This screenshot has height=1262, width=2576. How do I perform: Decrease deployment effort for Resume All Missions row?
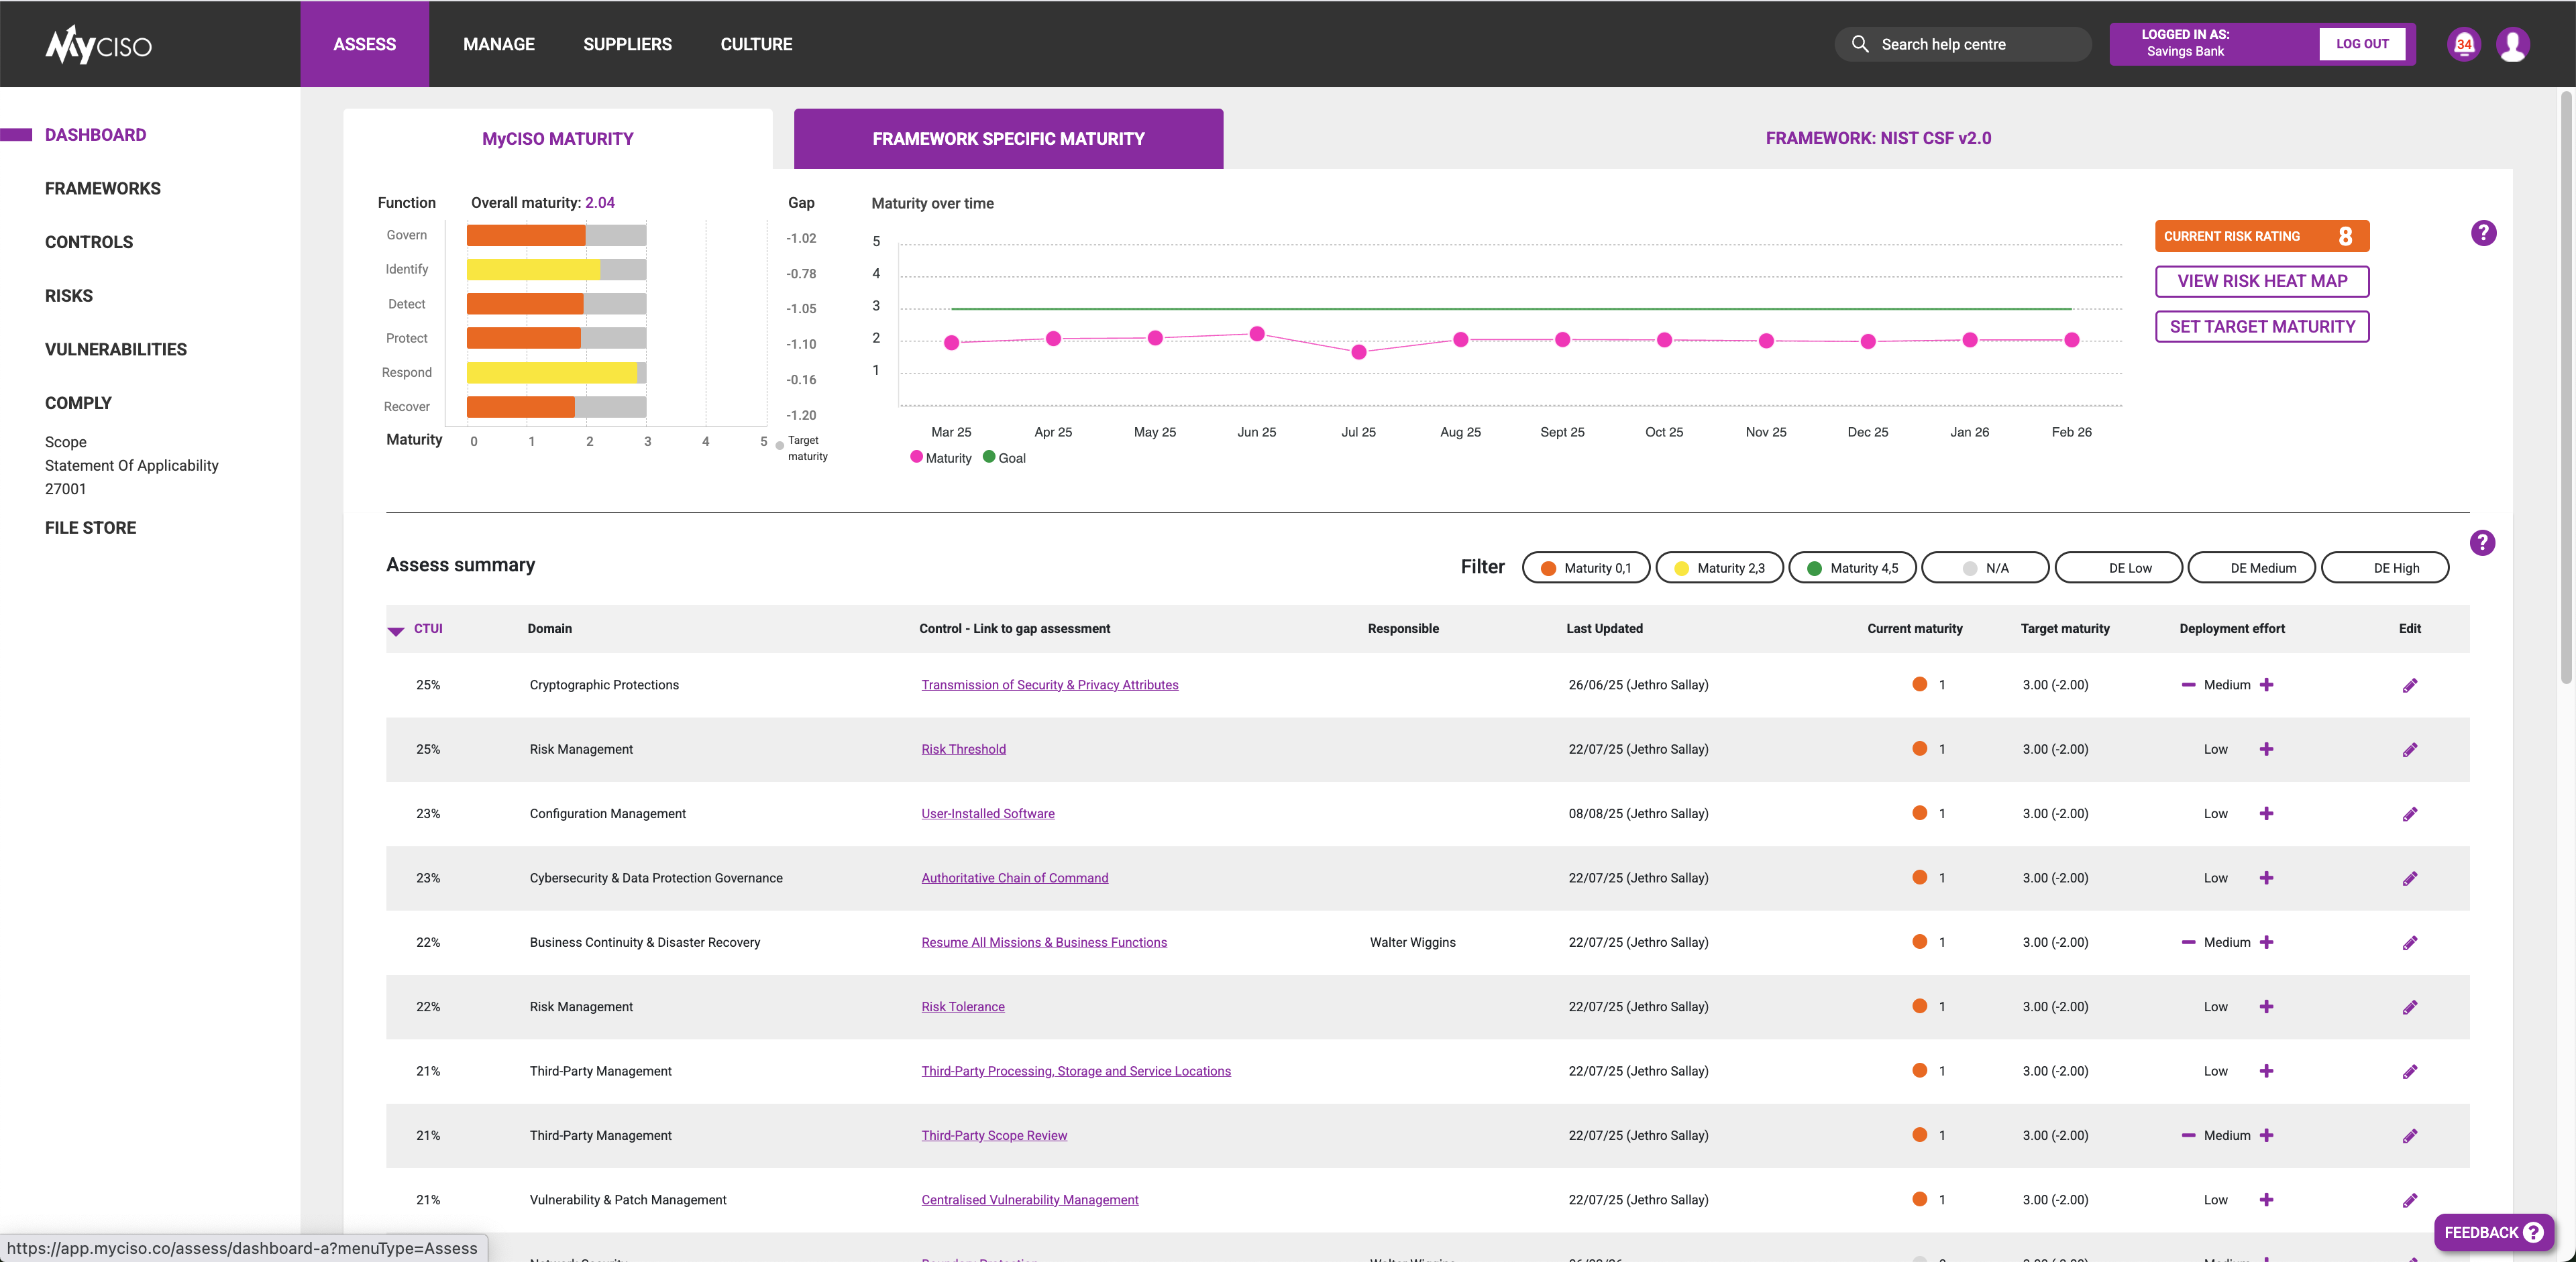[x=2188, y=942]
